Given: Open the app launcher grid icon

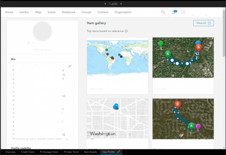Looking at the screenshot, I should (183, 12).
